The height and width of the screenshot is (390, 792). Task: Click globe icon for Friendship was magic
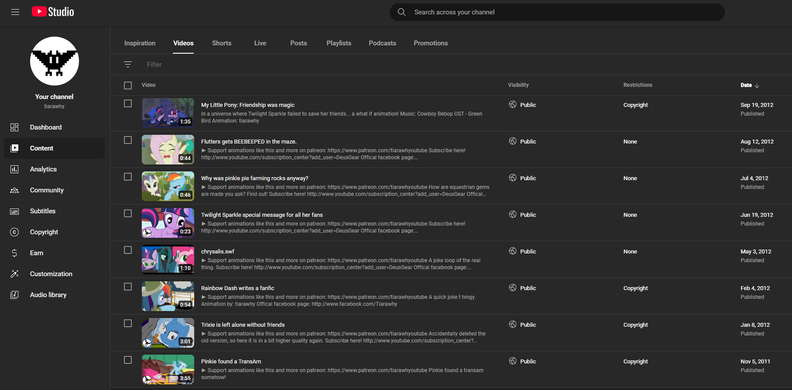(513, 105)
